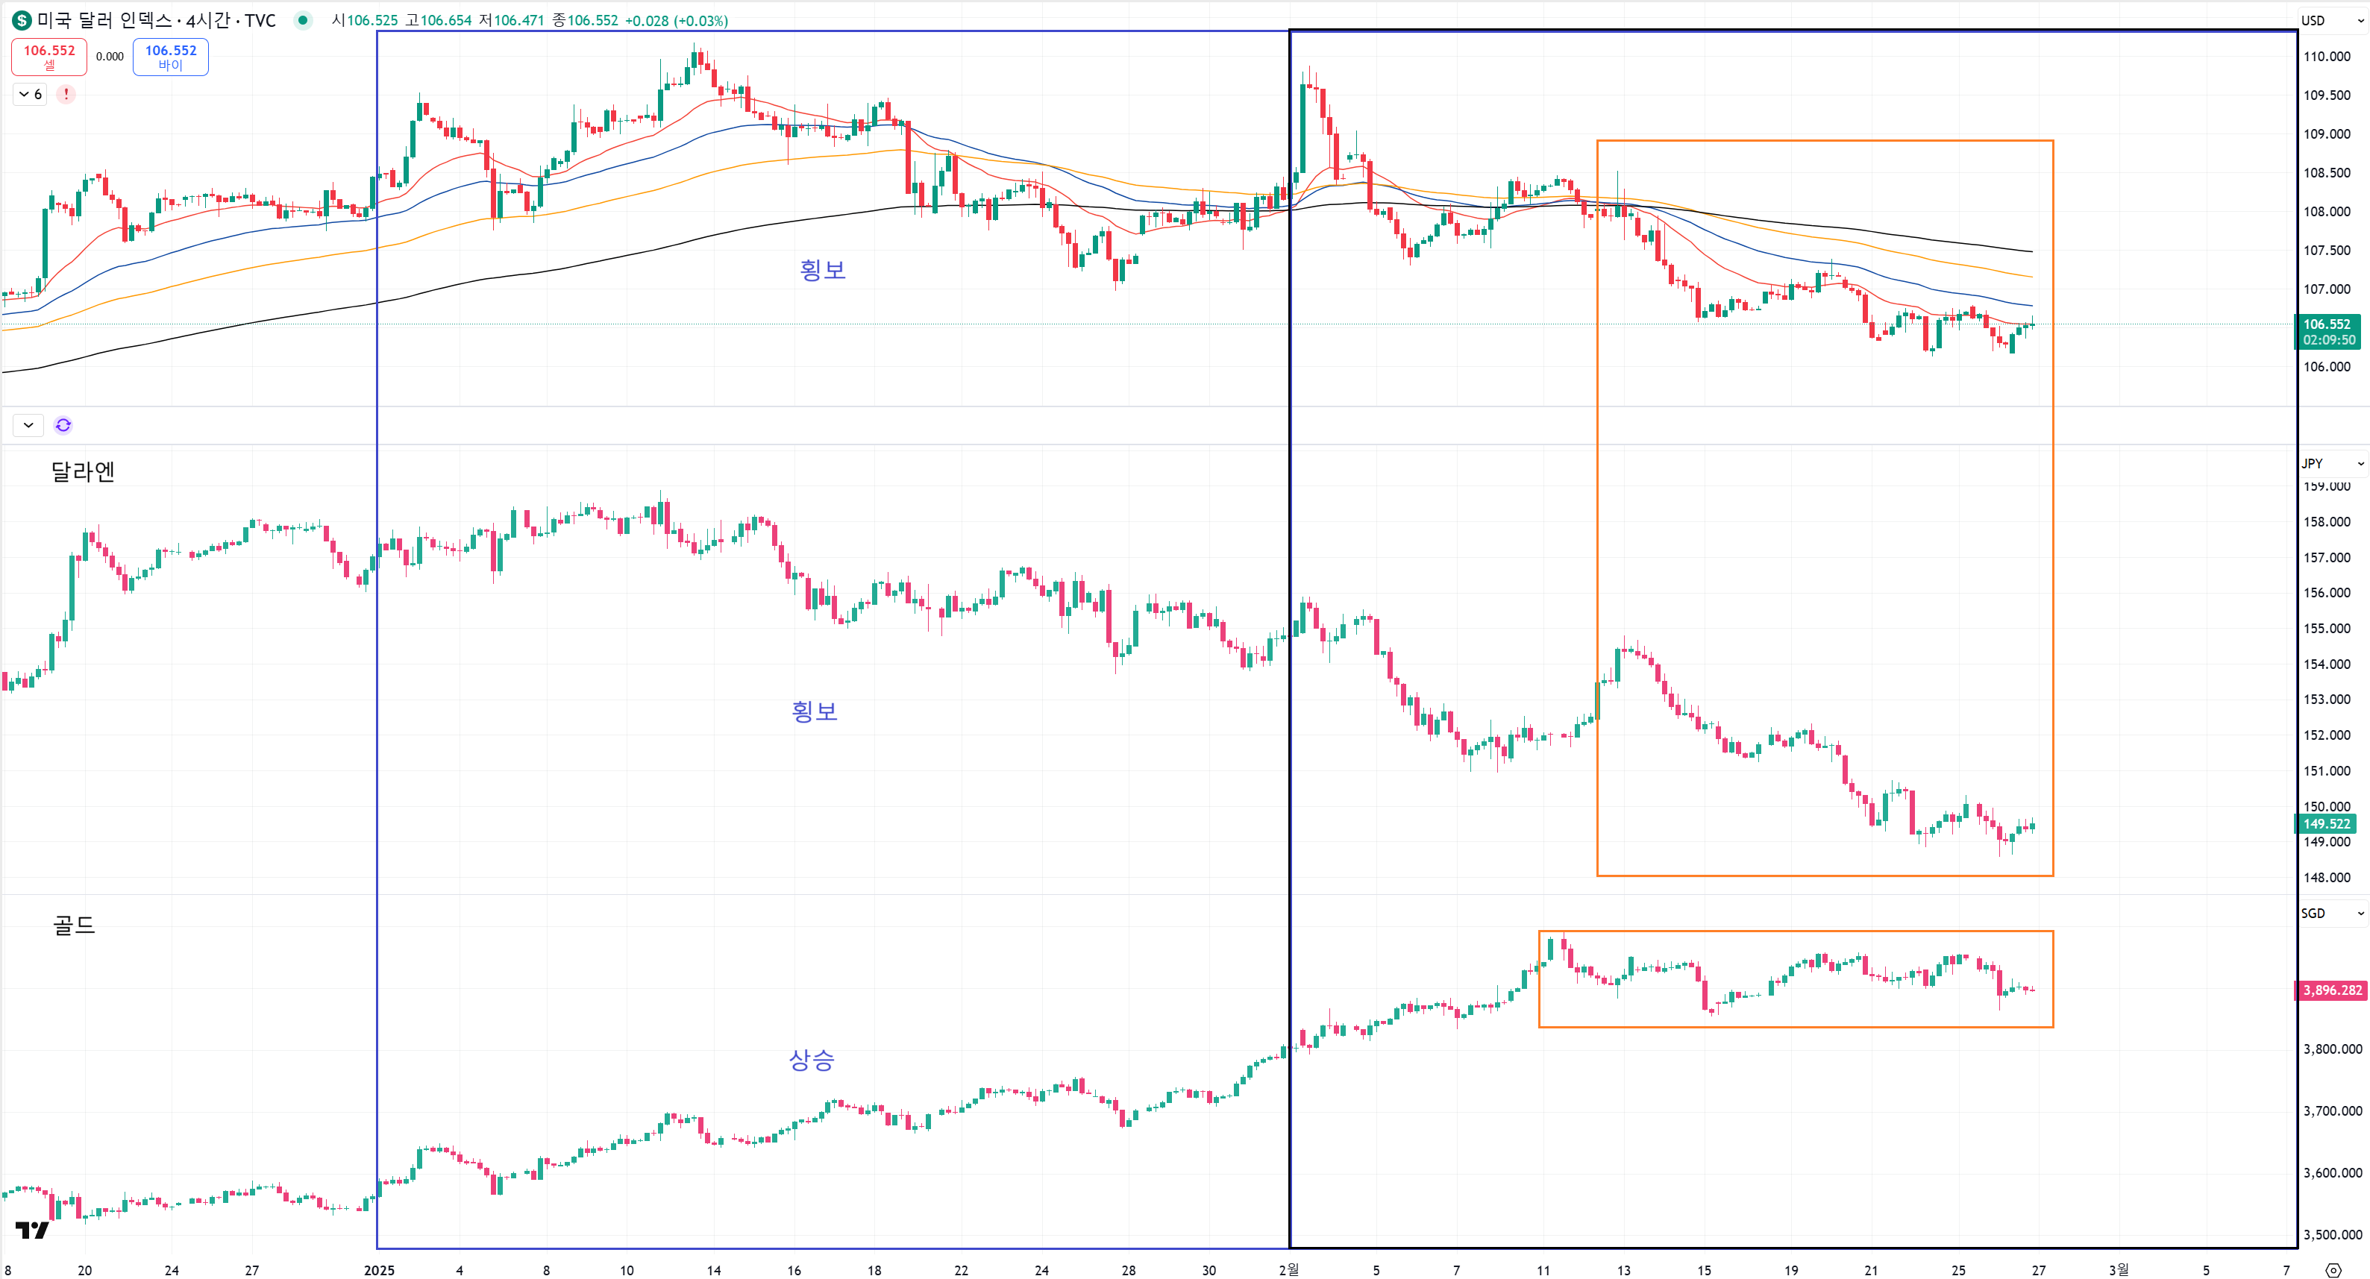
Task: Click the purple refresh circular arrows icon
Action: [63, 425]
